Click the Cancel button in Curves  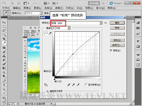117,28
